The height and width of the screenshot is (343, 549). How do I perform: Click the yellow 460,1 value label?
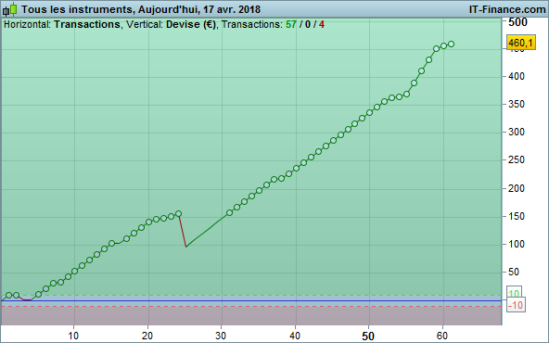coord(521,43)
